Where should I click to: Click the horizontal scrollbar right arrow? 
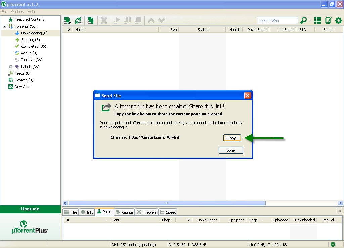pyautogui.click(x=340, y=203)
